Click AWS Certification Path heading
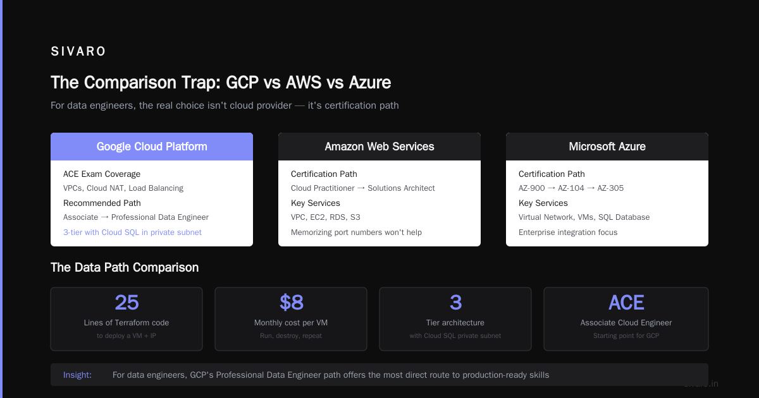759x398 pixels. [324, 174]
